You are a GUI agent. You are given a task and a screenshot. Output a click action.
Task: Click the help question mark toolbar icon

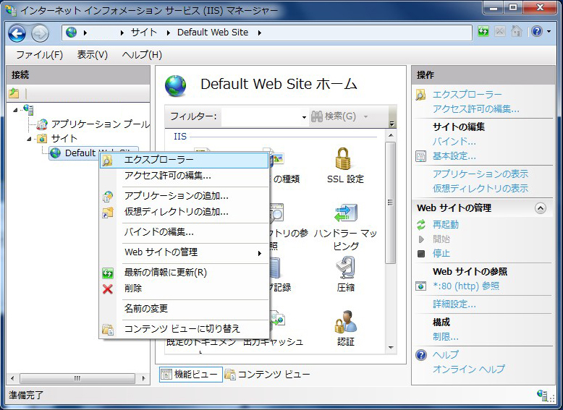(536, 32)
